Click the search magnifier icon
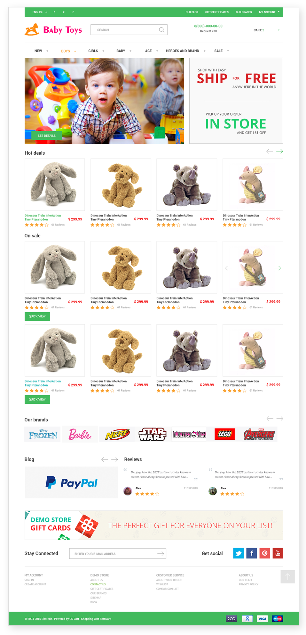 [161, 30]
